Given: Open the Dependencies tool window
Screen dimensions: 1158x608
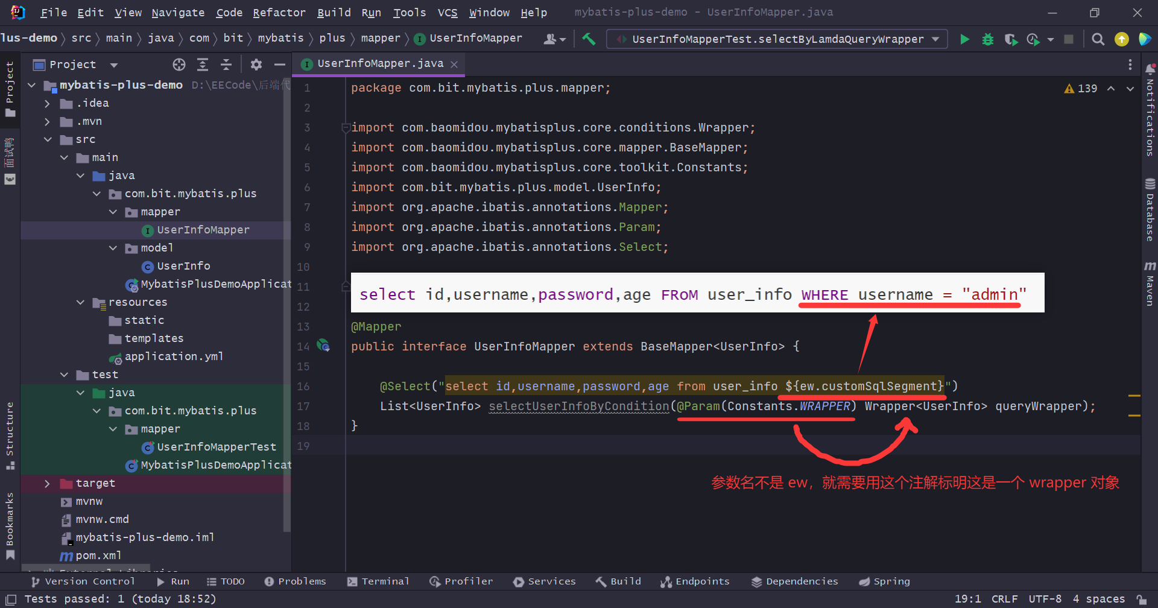Looking at the screenshot, I should tap(794, 581).
